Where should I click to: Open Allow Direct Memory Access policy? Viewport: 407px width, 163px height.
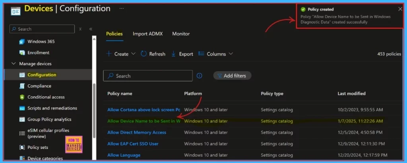click(137, 133)
